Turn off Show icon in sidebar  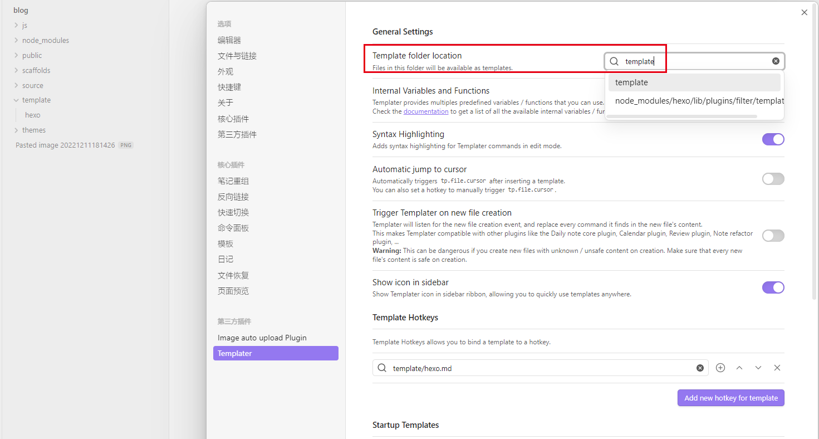point(773,287)
